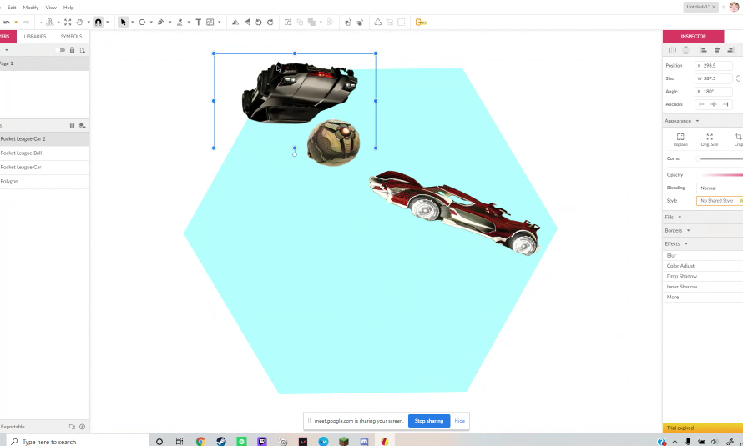Open the Style No Shared Style dropdown

point(720,201)
